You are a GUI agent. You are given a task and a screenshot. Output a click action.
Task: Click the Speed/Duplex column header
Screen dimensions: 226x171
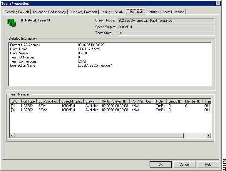pos(72,101)
